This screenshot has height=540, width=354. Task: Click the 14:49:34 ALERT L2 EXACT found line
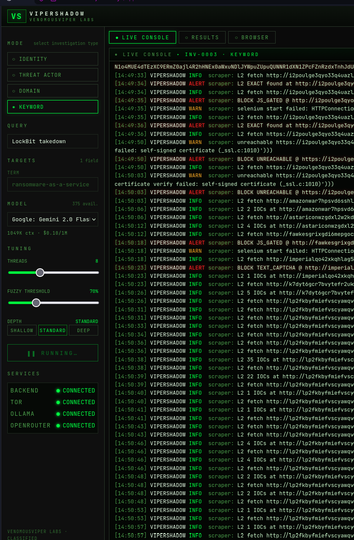(x=234, y=84)
